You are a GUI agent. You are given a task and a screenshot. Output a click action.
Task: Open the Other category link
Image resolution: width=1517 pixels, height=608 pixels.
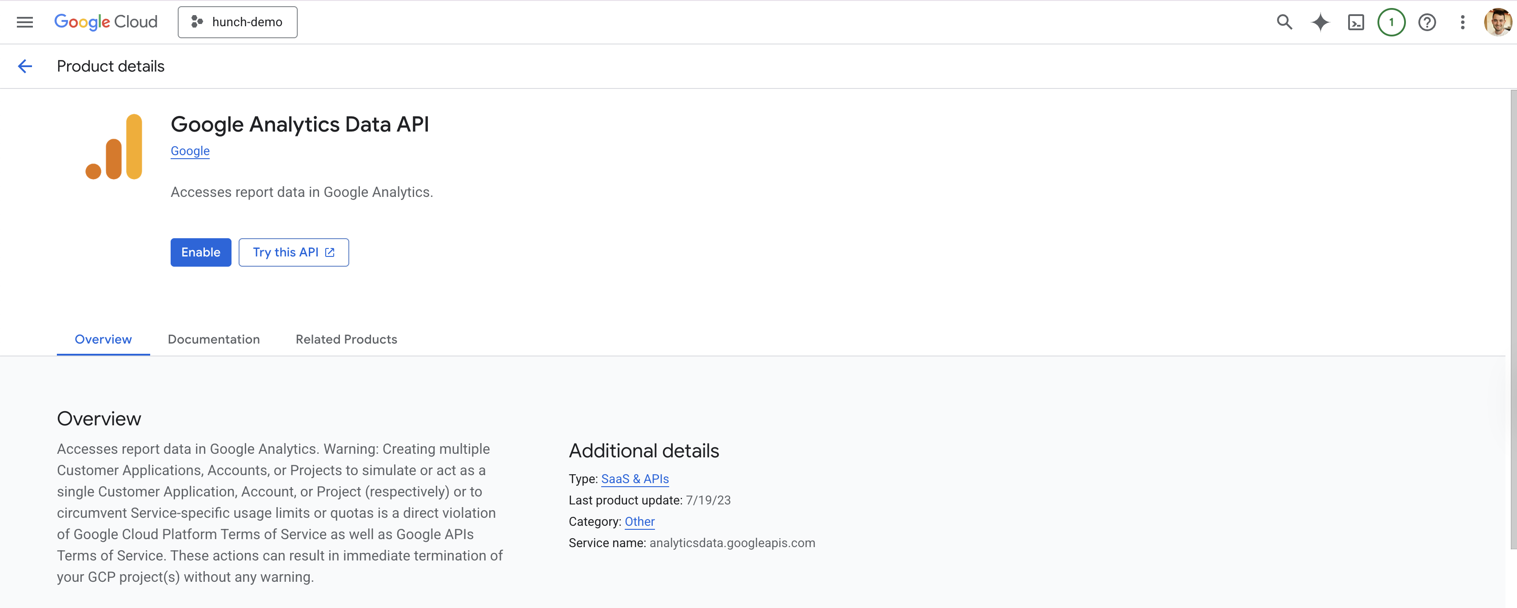click(x=639, y=521)
